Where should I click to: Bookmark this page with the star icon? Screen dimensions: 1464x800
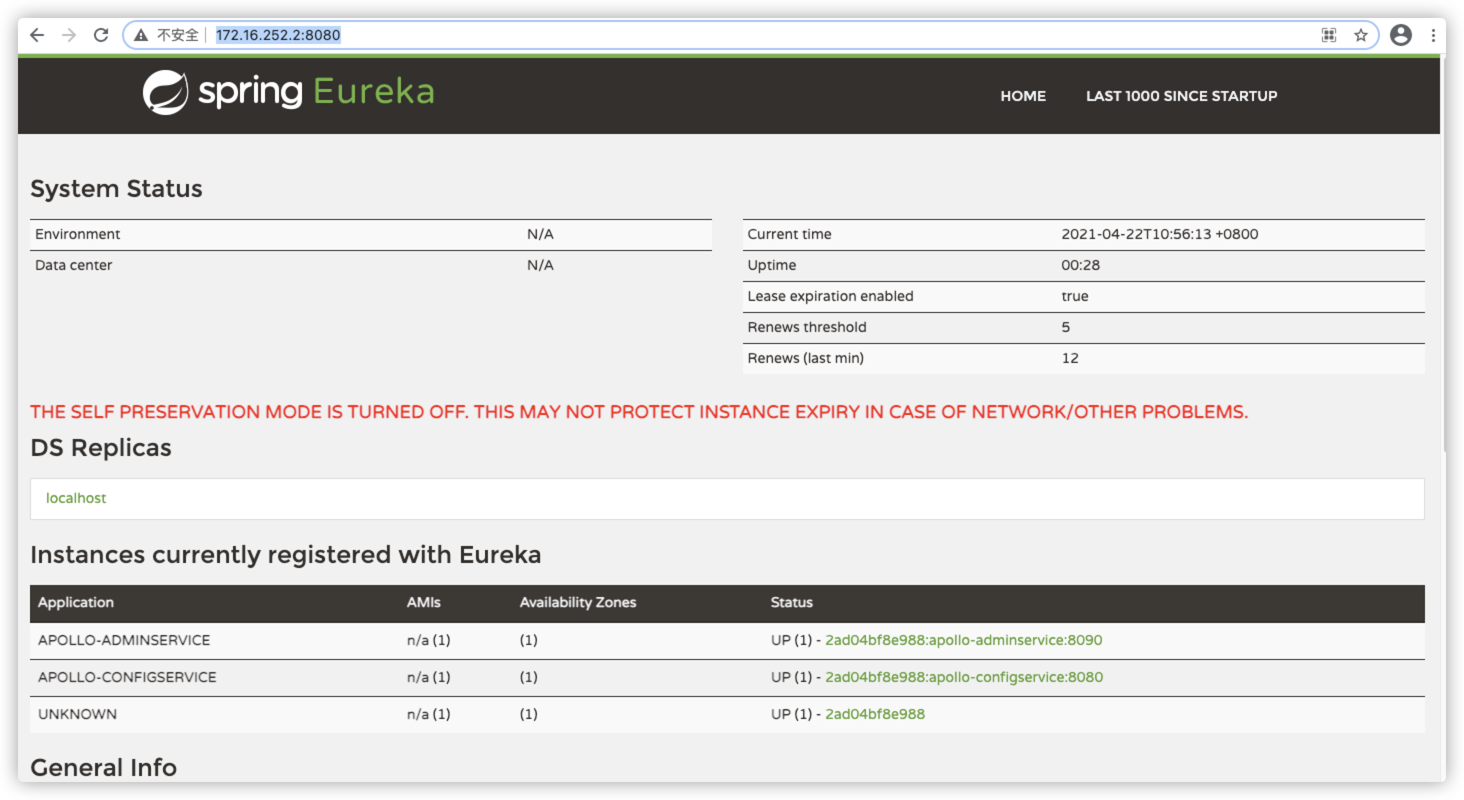click(1360, 35)
